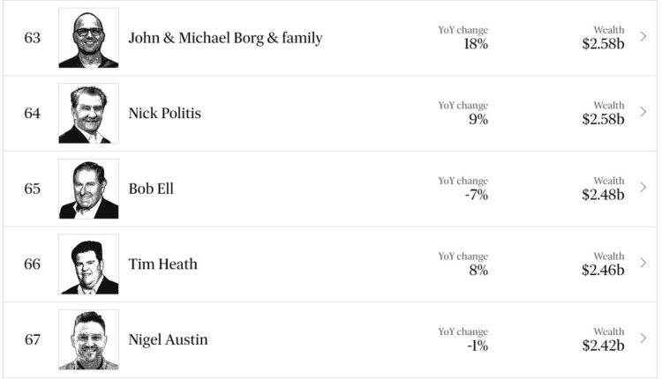Click Tim Heath 8% YoY change
Image resolution: width=662 pixels, height=379 pixels.
point(478,270)
